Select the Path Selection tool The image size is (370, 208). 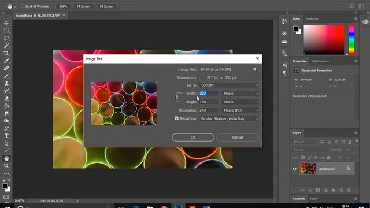(x=6, y=143)
